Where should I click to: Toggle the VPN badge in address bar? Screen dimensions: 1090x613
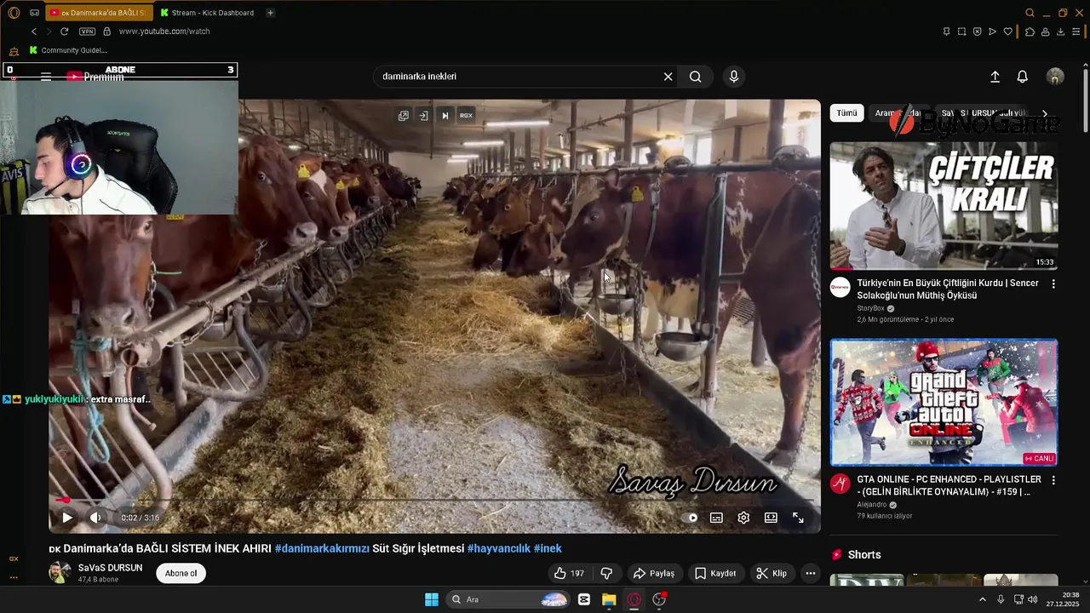tap(87, 32)
